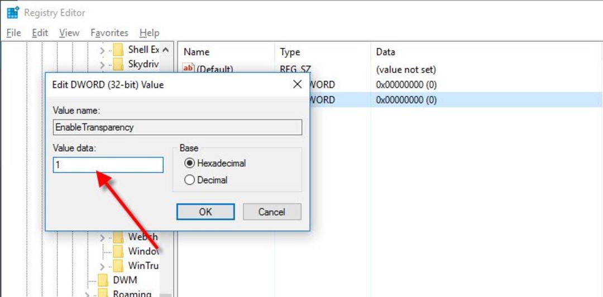Click the Roaming folder icon
The image size is (603, 297).
click(x=103, y=294)
